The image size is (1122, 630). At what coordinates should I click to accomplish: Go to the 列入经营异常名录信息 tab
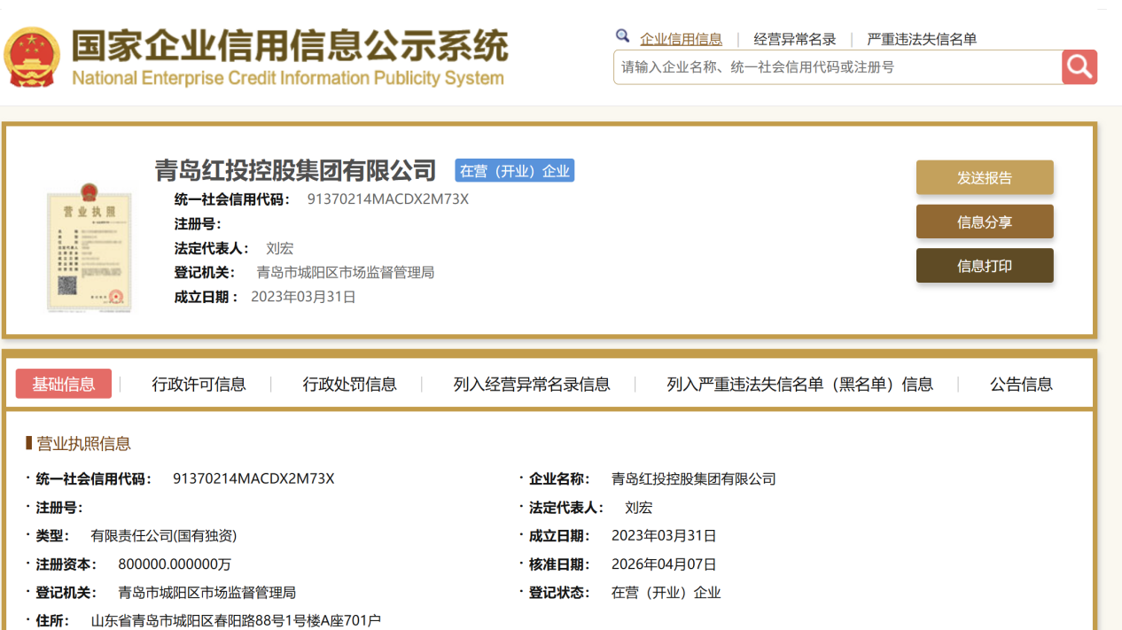532,384
